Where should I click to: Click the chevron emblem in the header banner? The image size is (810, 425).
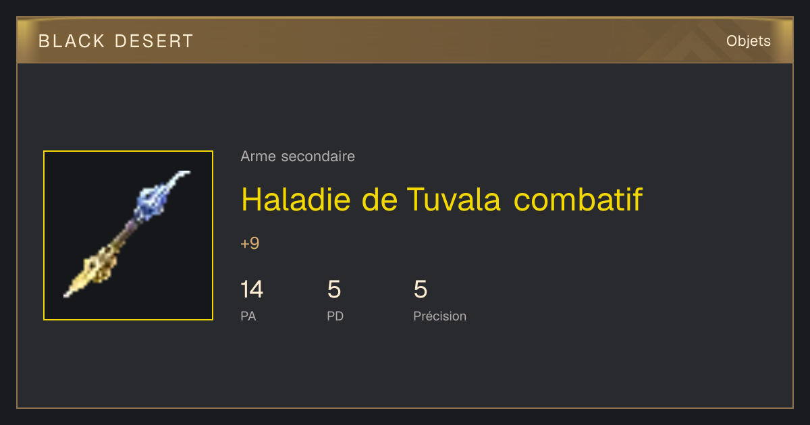pos(689,43)
